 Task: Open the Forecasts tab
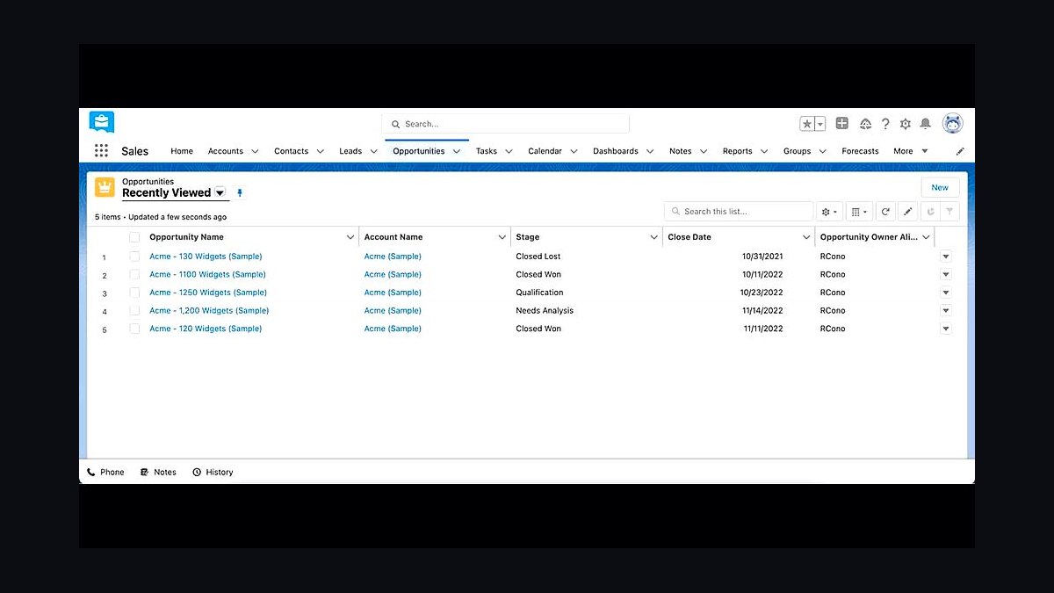click(860, 151)
